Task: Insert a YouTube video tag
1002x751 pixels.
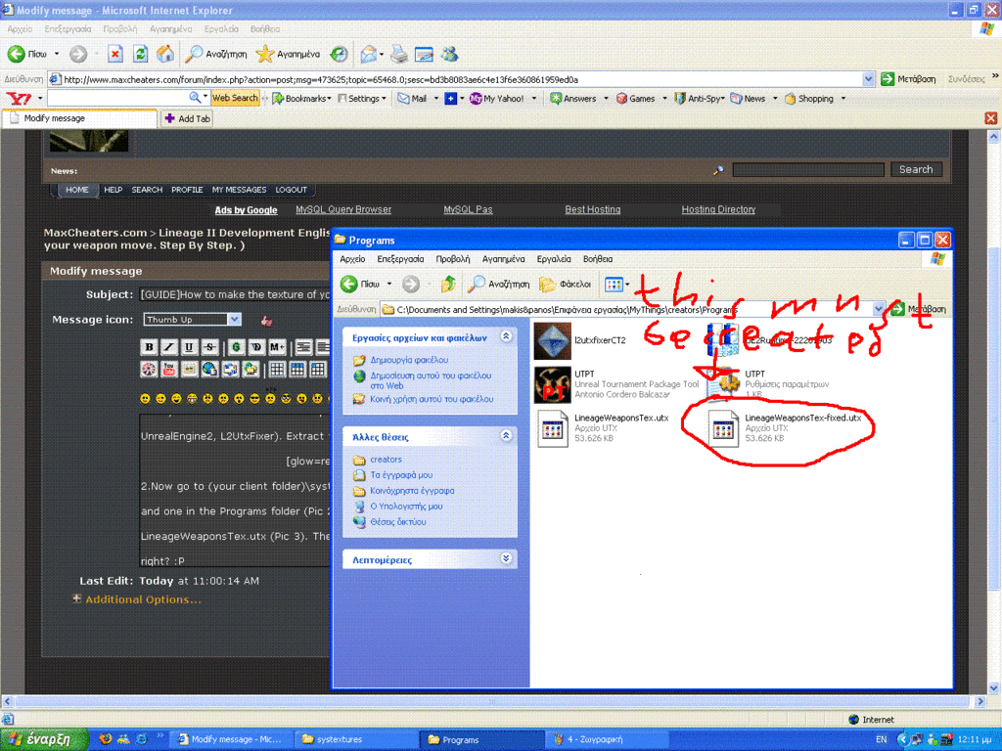Action: (169, 369)
